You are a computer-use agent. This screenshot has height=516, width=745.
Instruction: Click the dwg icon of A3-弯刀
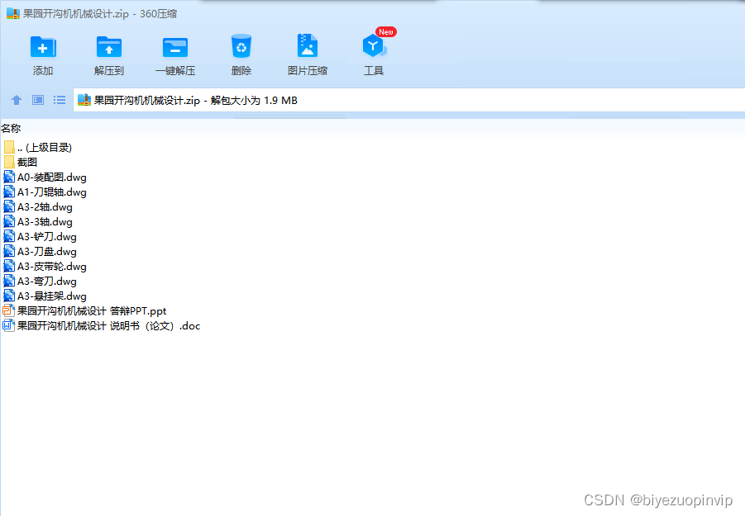pos(9,281)
